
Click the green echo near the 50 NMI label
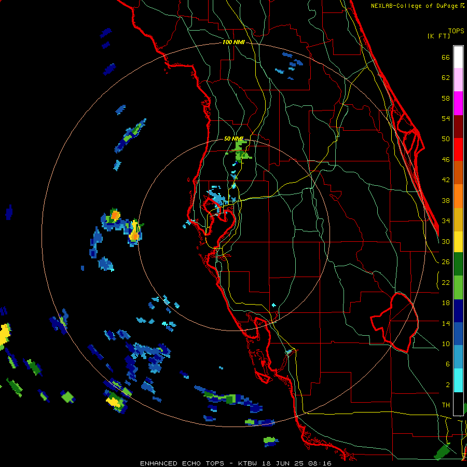(x=241, y=151)
